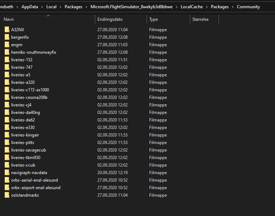This screenshot has width=275, height=216.
Task: Click the liveries-e330 folder icon
Action: point(7,127)
